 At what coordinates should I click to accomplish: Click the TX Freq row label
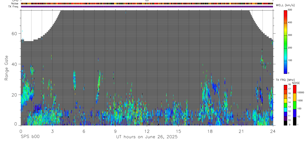(13, 7)
